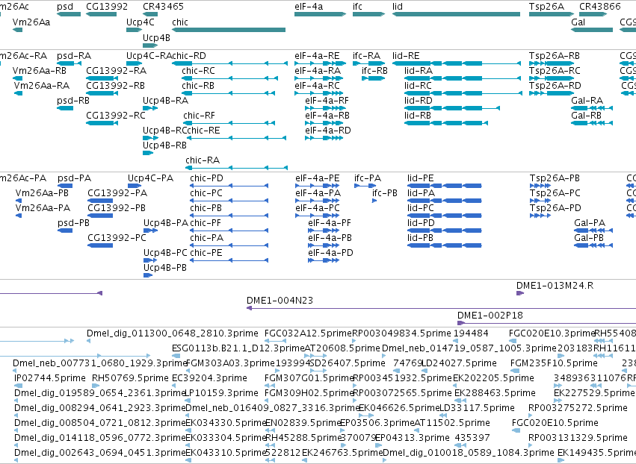Click transcript lid-RB label
636x464 pixels.
click(418, 116)
